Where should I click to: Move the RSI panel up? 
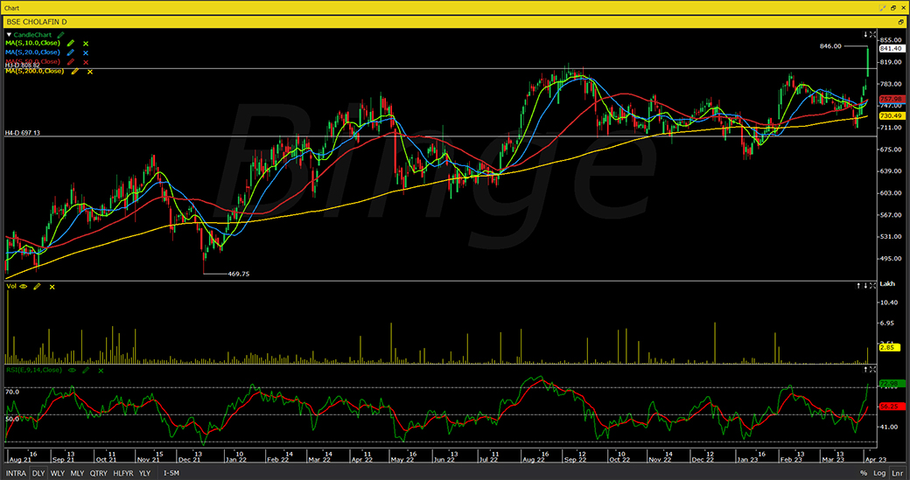pos(865,369)
